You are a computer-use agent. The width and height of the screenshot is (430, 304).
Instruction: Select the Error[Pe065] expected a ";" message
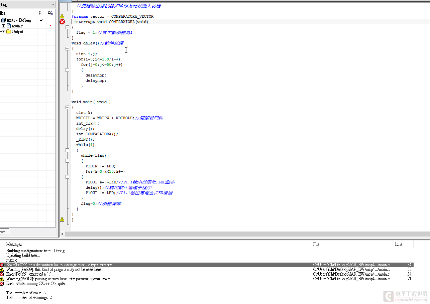click(28, 274)
